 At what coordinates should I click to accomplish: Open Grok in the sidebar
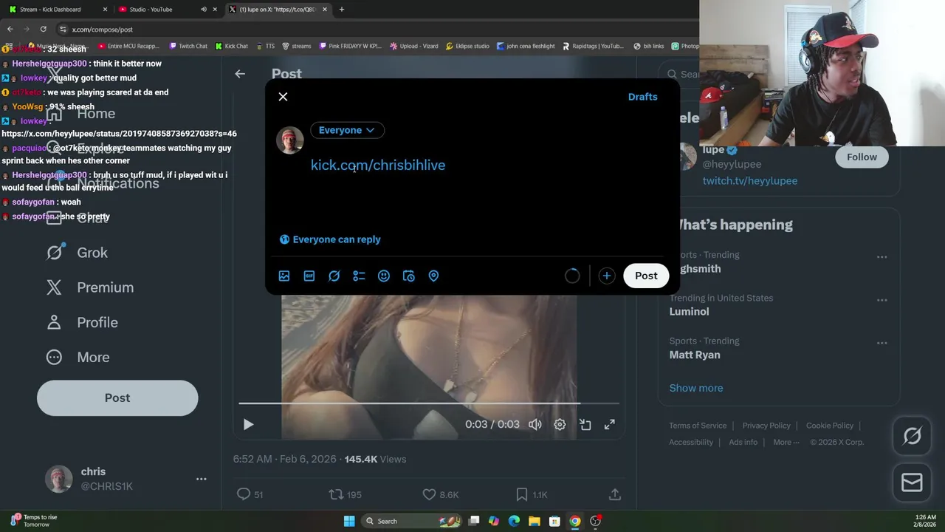[78, 253]
